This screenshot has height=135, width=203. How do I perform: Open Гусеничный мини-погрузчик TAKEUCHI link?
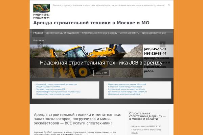point(128,91)
